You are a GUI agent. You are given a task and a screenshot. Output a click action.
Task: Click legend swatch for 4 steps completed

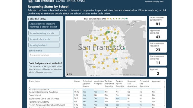pyautogui.click(x=117, y=19)
